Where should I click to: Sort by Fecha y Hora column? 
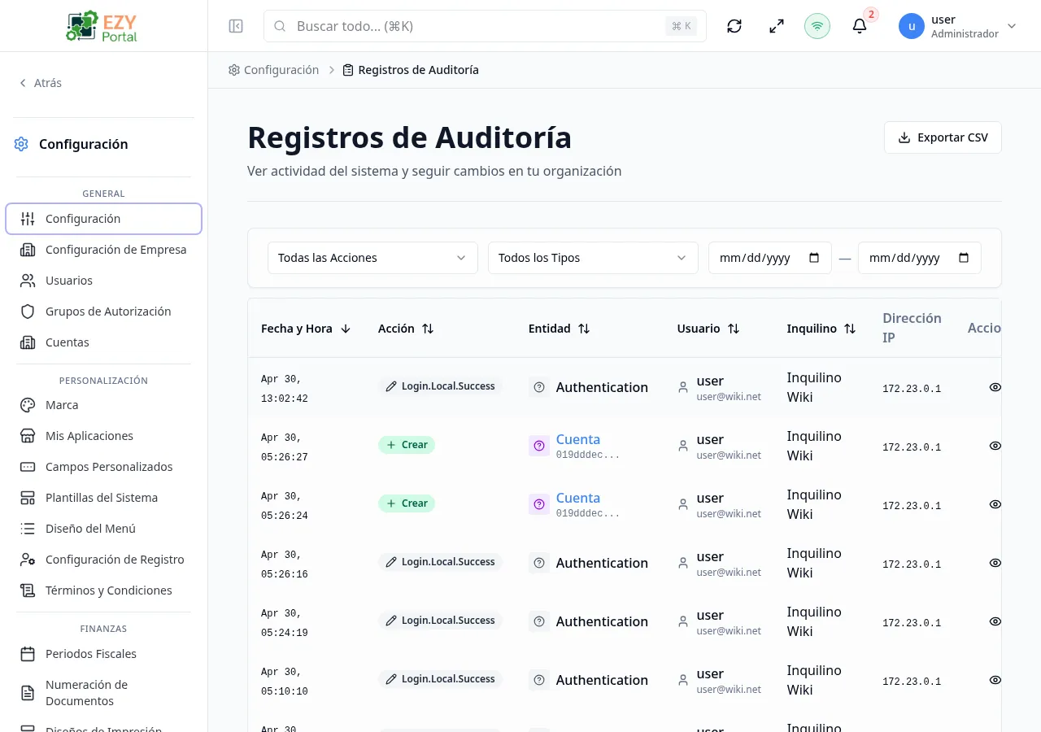click(x=306, y=329)
